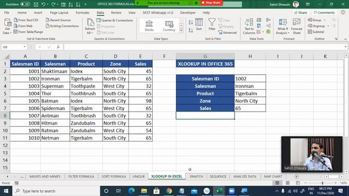Image resolution: width=349 pixels, height=196 pixels.
Task: Toggle the AutoSave switch
Action: tap(25, 4)
